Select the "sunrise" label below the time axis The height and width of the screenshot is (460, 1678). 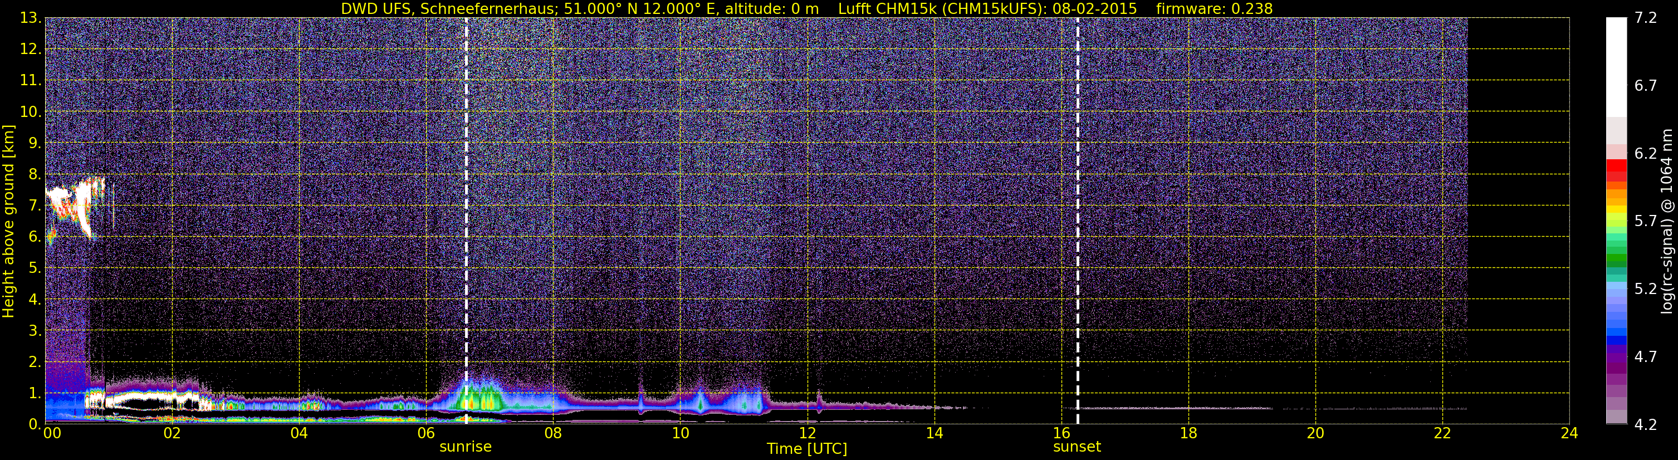465,447
